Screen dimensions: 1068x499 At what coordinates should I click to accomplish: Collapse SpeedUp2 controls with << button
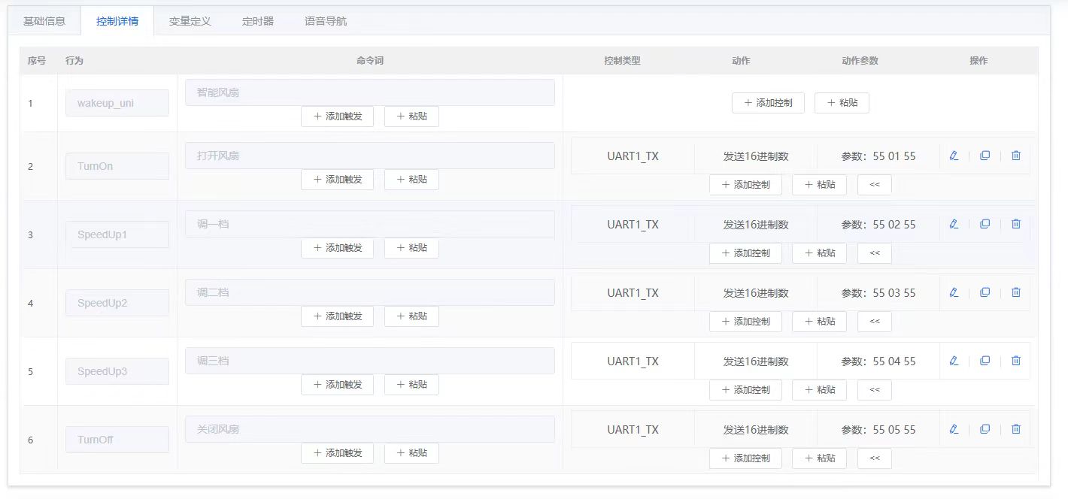click(x=874, y=322)
